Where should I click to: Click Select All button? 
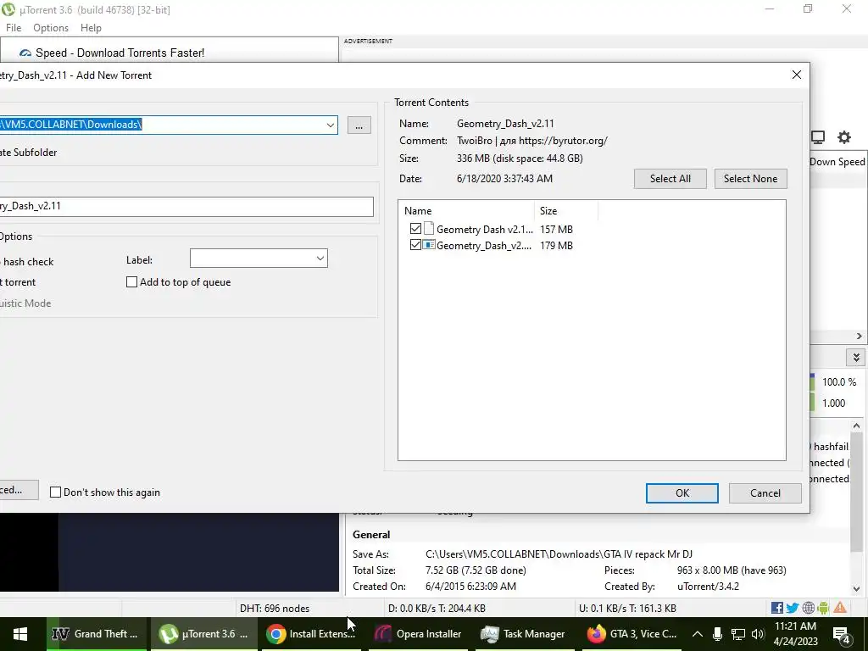tap(670, 179)
